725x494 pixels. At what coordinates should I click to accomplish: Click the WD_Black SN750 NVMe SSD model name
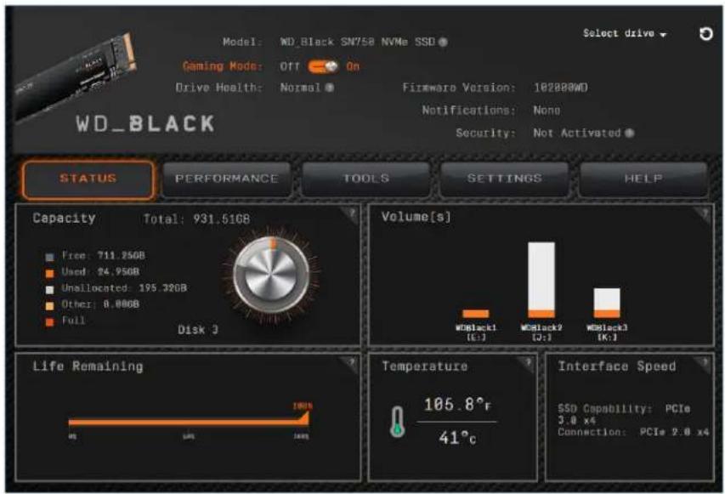[358, 43]
